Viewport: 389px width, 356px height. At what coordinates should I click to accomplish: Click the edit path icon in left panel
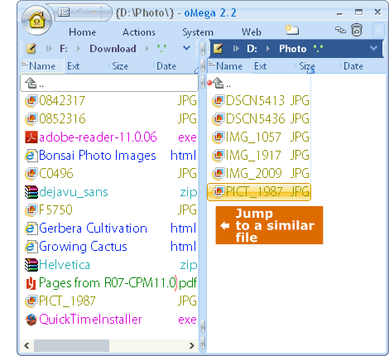[31, 49]
